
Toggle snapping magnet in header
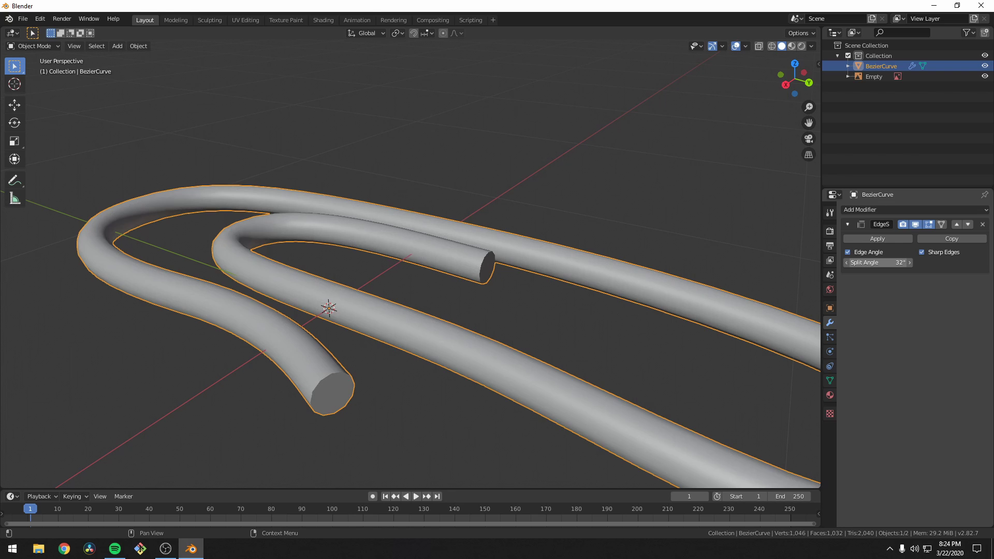pyautogui.click(x=414, y=33)
